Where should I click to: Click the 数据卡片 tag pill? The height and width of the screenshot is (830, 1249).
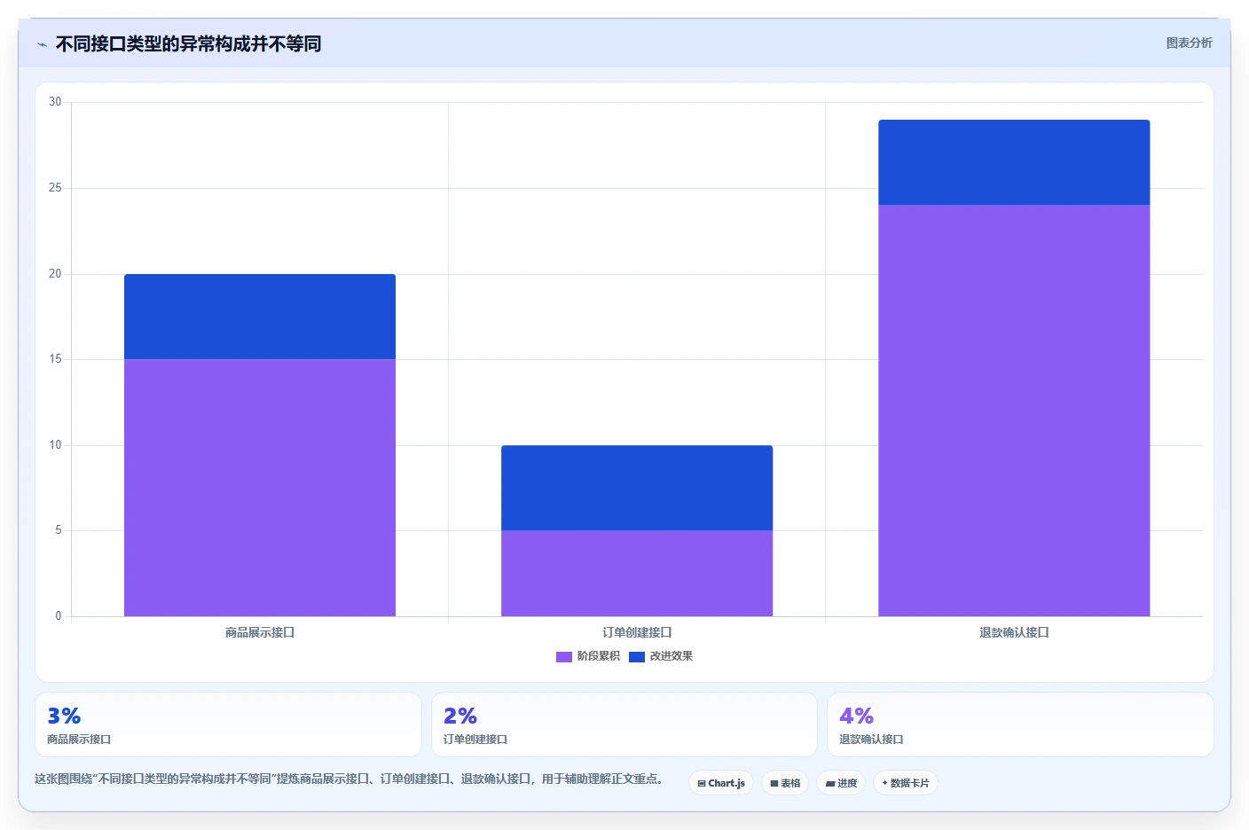[x=906, y=783]
